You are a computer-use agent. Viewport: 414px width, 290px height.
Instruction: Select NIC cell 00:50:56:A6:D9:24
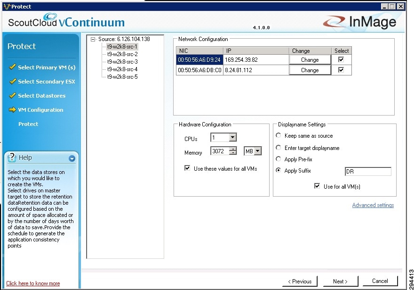tap(199, 60)
